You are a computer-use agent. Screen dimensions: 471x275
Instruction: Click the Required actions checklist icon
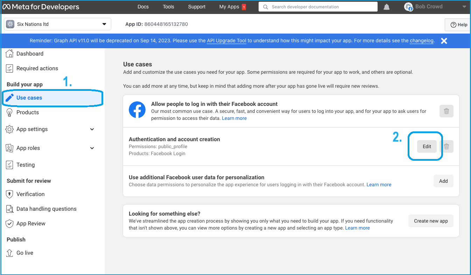pos(10,68)
